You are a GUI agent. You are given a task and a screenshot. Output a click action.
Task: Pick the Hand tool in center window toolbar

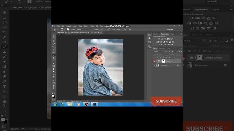pyautogui.click(x=54, y=86)
